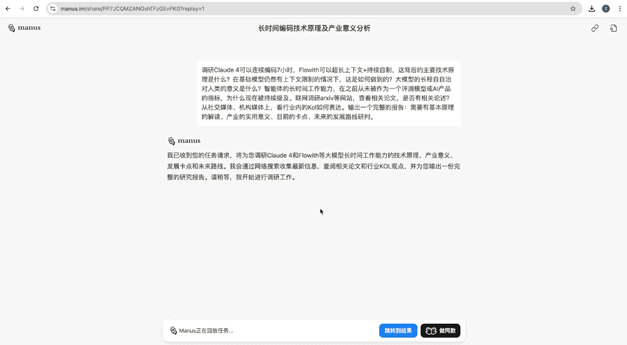Viewport: 627px width, 345px height.
Task: Click the page title 长时间编码技术原理及产业意义分析
Action: click(x=314, y=28)
